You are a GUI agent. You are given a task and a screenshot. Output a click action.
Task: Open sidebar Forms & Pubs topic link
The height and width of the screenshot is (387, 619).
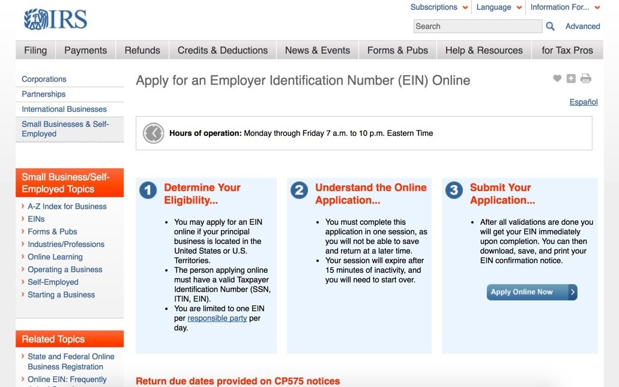tap(52, 231)
